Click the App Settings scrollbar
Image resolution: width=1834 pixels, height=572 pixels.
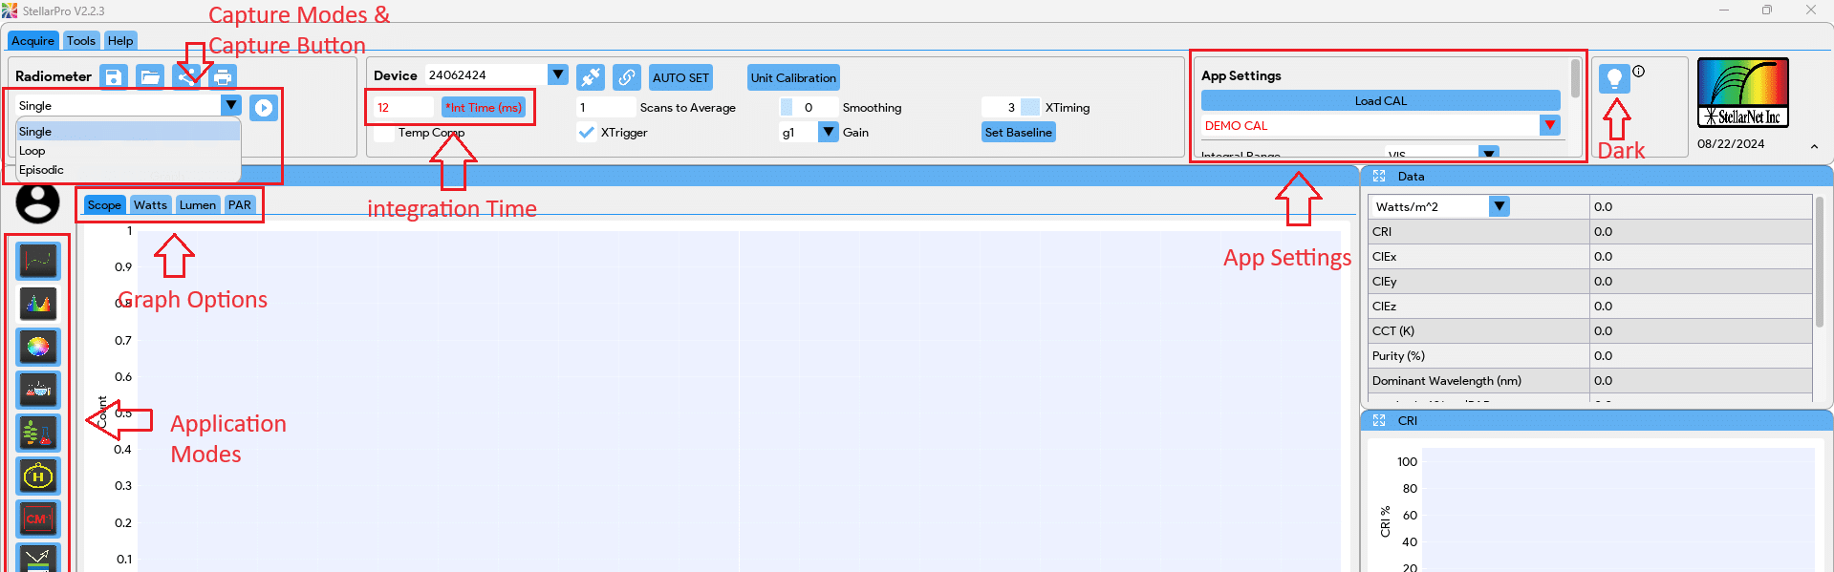(1575, 79)
